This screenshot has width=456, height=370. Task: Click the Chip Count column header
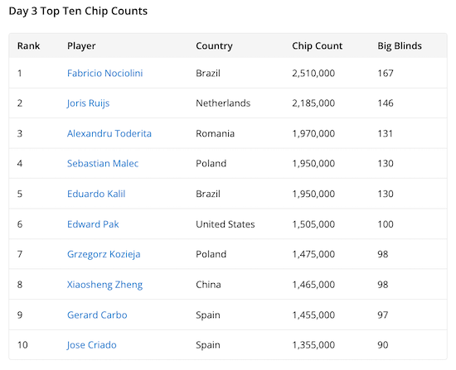pos(317,46)
